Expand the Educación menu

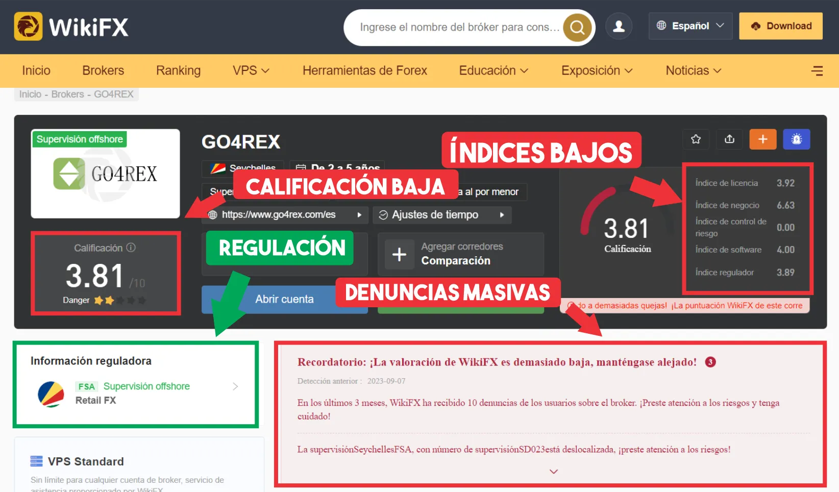493,70
